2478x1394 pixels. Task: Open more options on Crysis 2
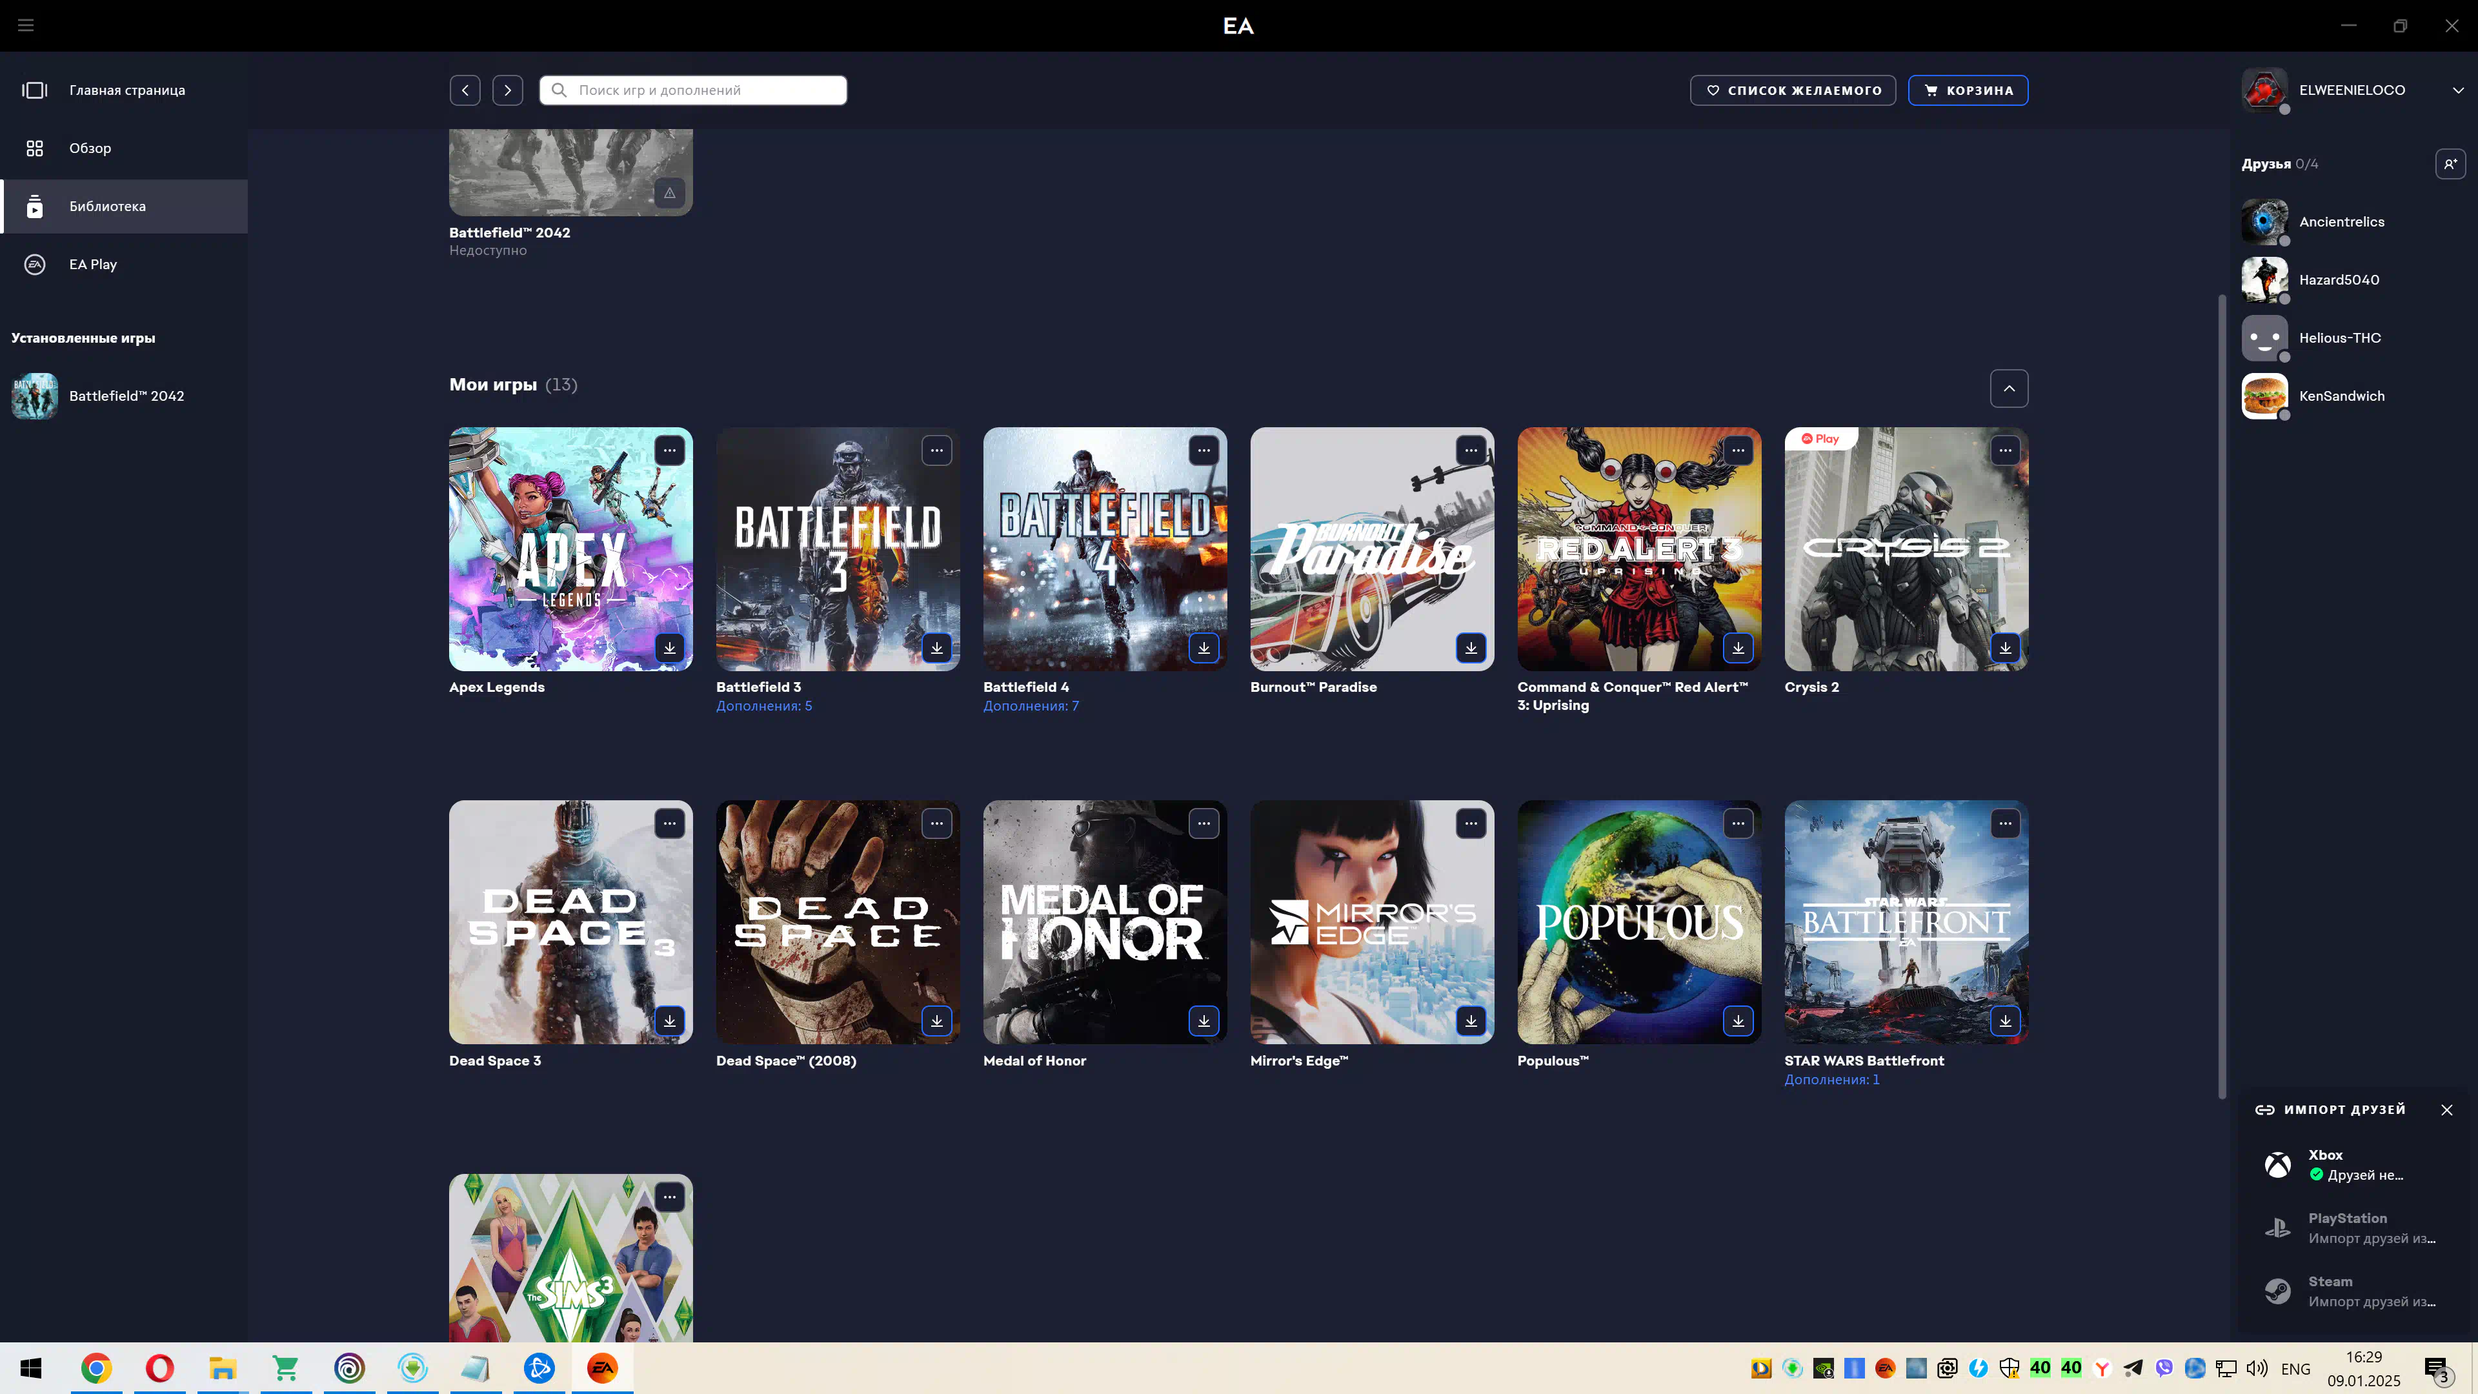pyautogui.click(x=2005, y=450)
